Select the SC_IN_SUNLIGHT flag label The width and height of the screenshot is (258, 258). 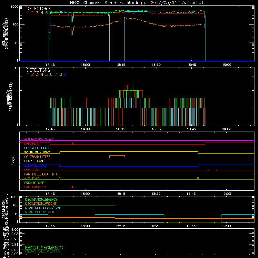(x=37, y=152)
